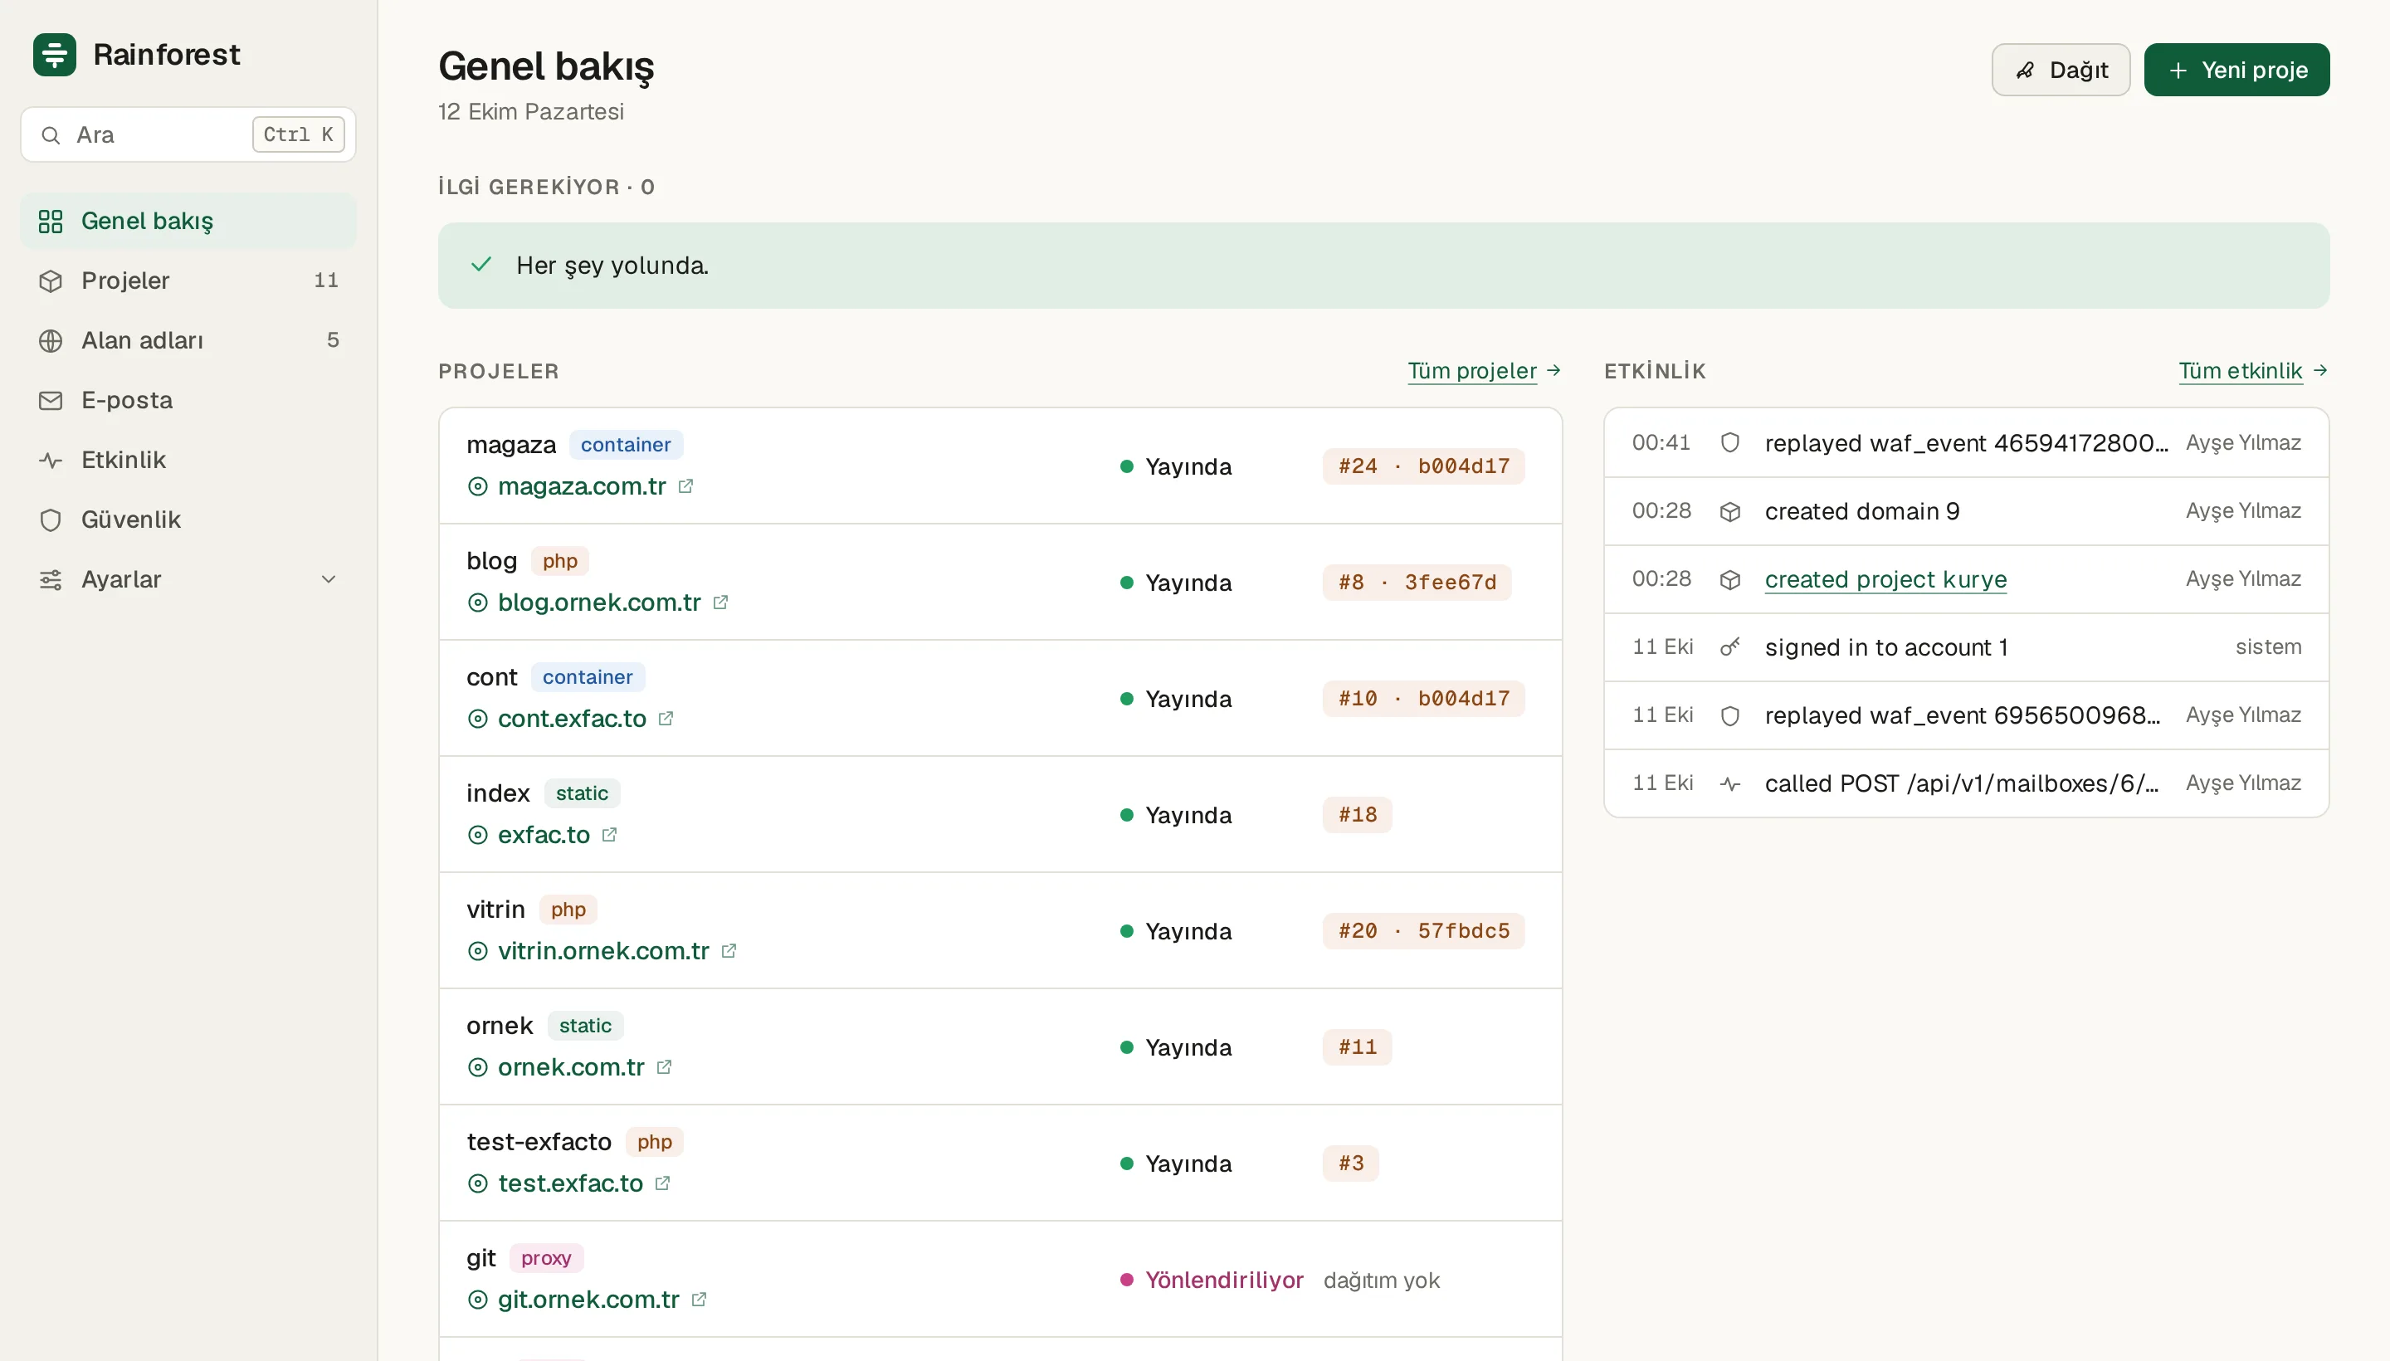Open external link icon beside git.ornek.com.tr
The image size is (2390, 1361).
[x=699, y=1300]
